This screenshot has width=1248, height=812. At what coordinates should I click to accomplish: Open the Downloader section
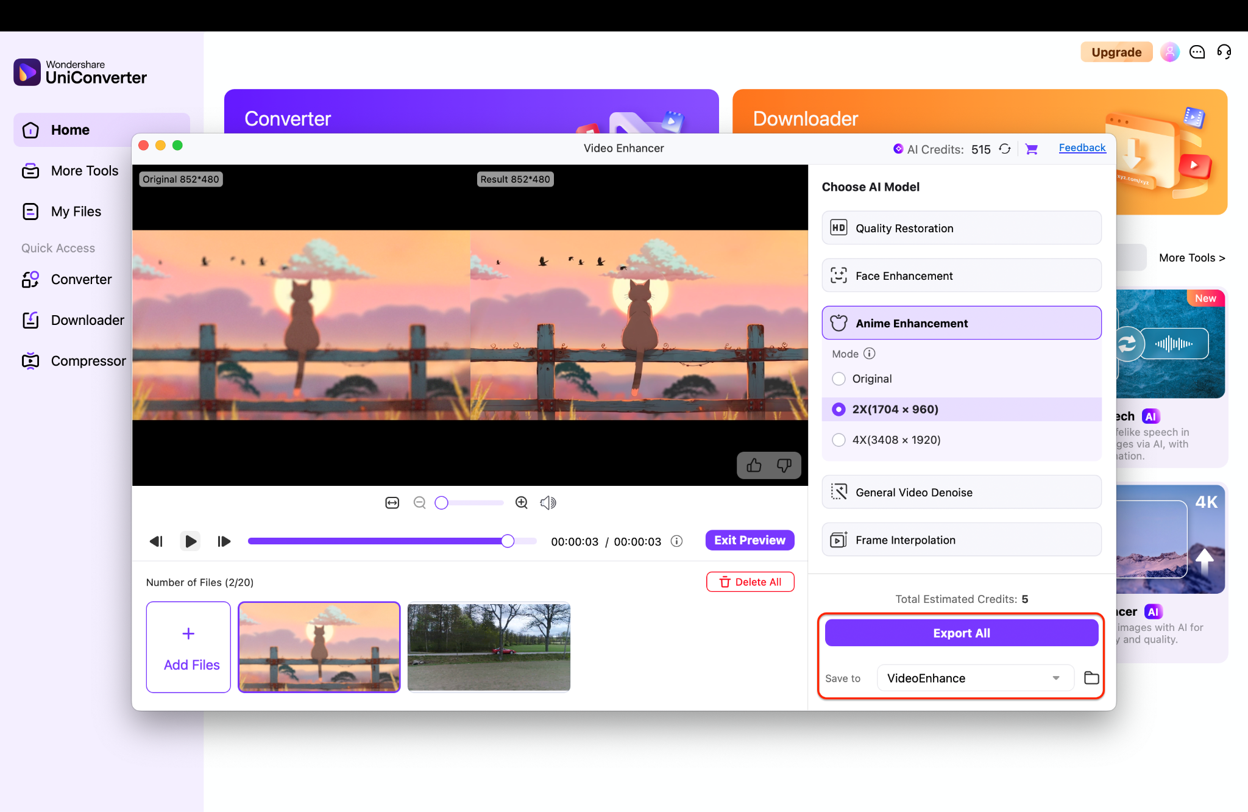[87, 319]
